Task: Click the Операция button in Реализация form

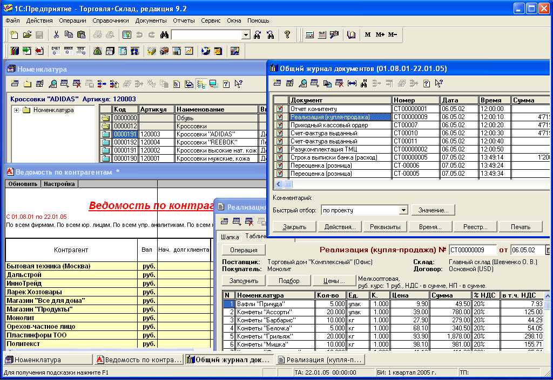Action: [244, 250]
